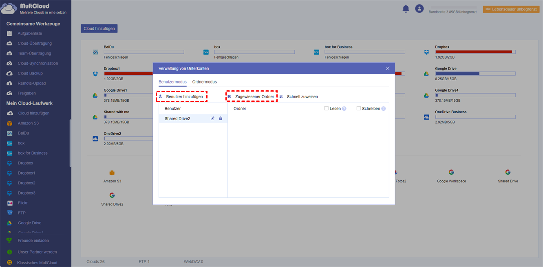This screenshot has height=267, width=543.
Task: Open Google Drive1 cloud entry
Action: point(115,90)
